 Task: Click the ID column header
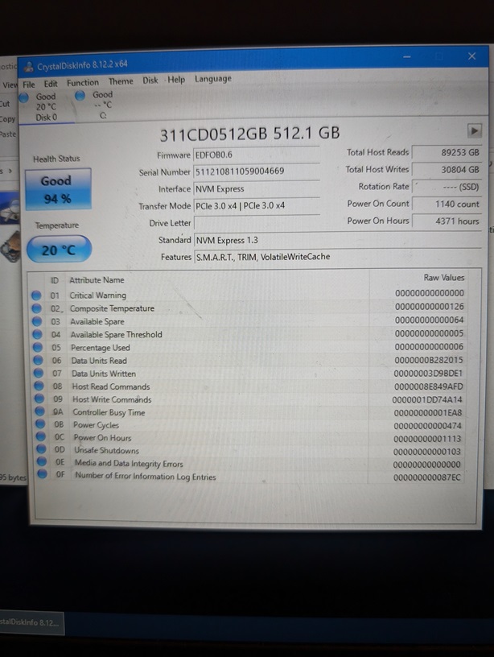pos(55,280)
